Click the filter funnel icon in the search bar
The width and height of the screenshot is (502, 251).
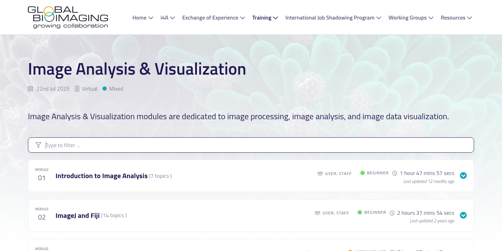38,145
